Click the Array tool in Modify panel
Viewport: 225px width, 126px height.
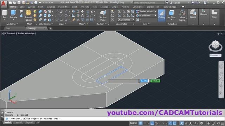[x=91, y=20]
